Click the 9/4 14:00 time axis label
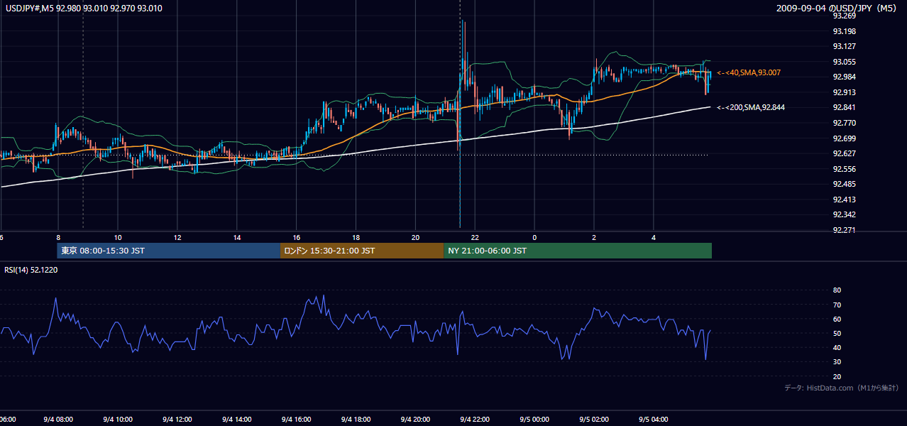This screenshot has height=426, width=907. [x=236, y=420]
